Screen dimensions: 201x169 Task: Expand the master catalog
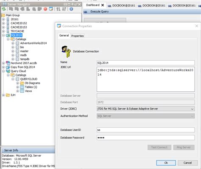tap(13, 51)
